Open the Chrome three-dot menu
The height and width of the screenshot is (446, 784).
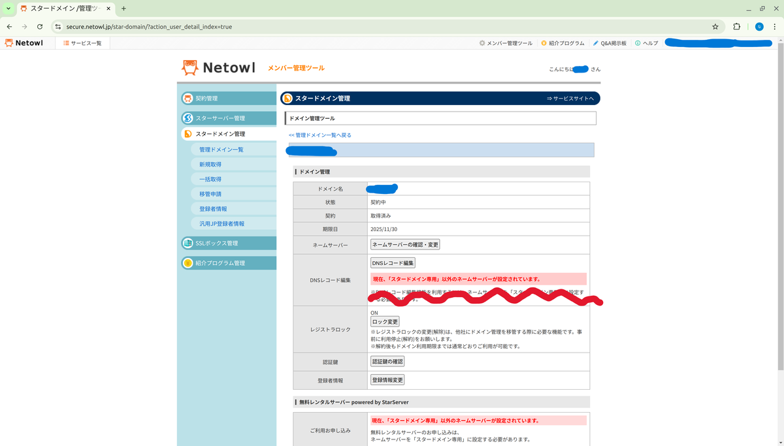(775, 27)
